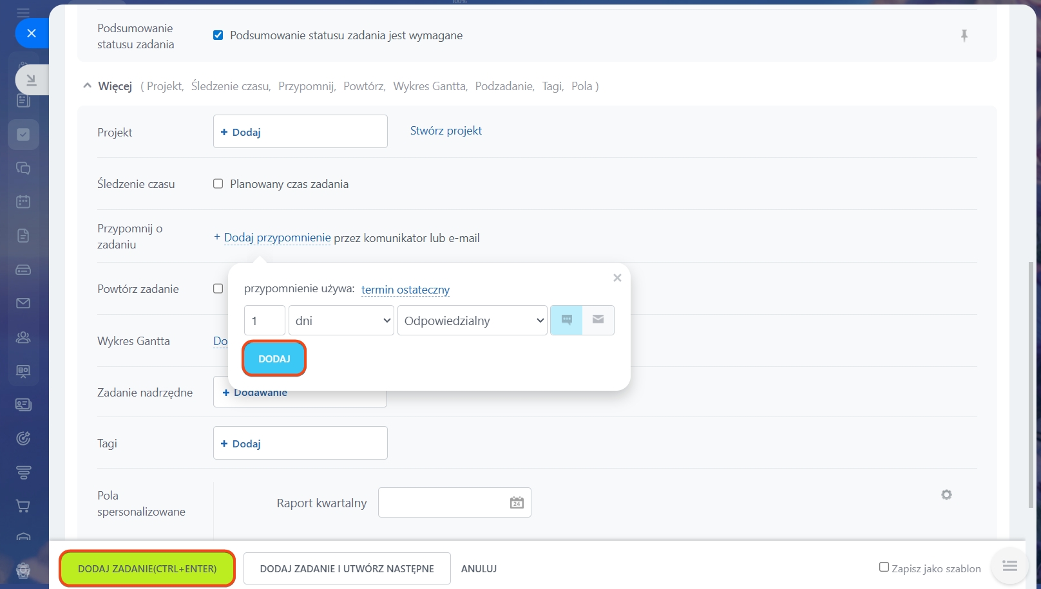The height and width of the screenshot is (589, 1041).
Task: Click 'Tagi,' shortcut in Więcej header
Action: coord(553,86)
